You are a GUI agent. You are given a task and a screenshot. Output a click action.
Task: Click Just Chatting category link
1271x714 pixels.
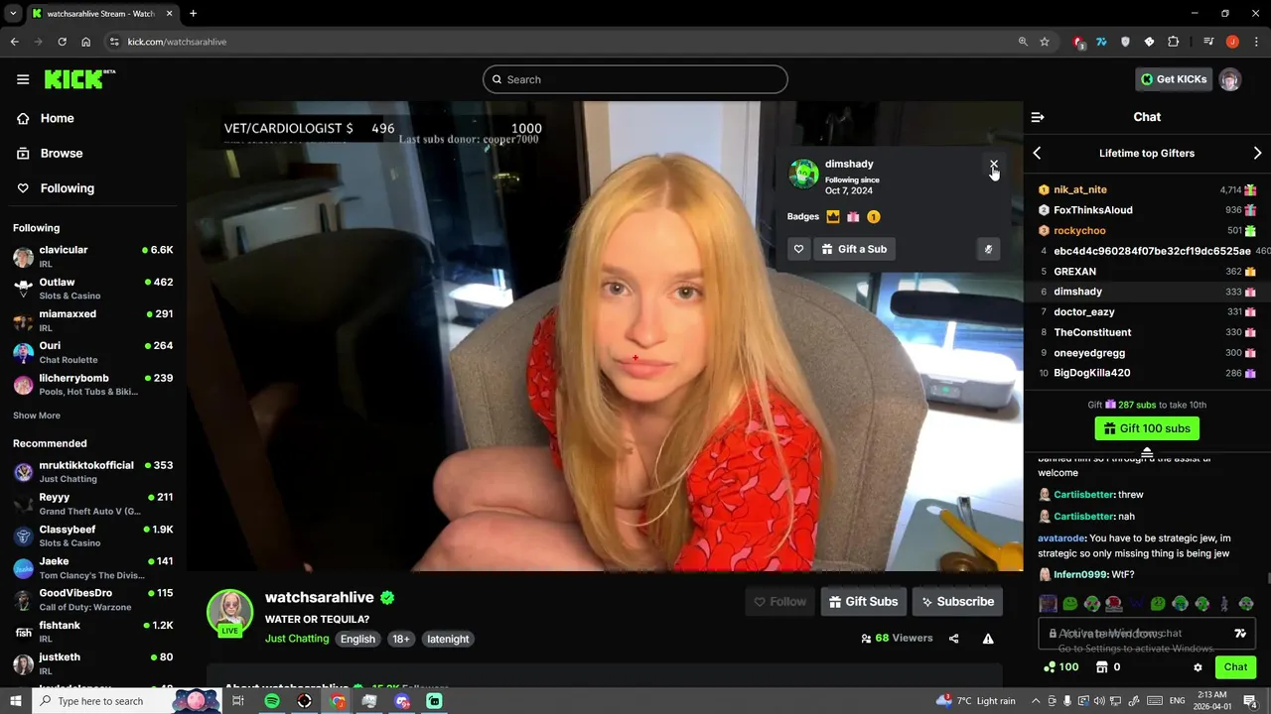point(297,639)
